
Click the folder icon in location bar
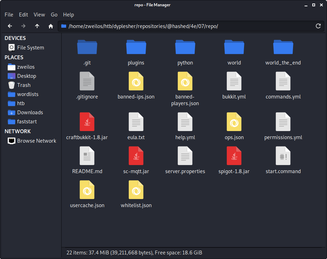click(x=64, y=26)
